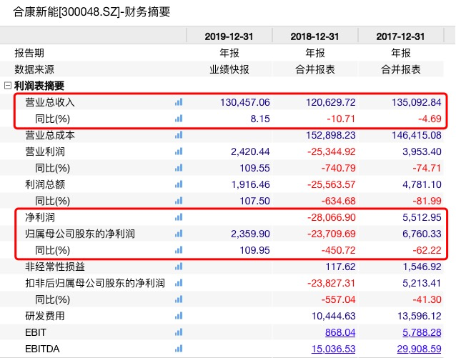Open EBITDA 15,036.53 link for 2018

coord(334,349)
